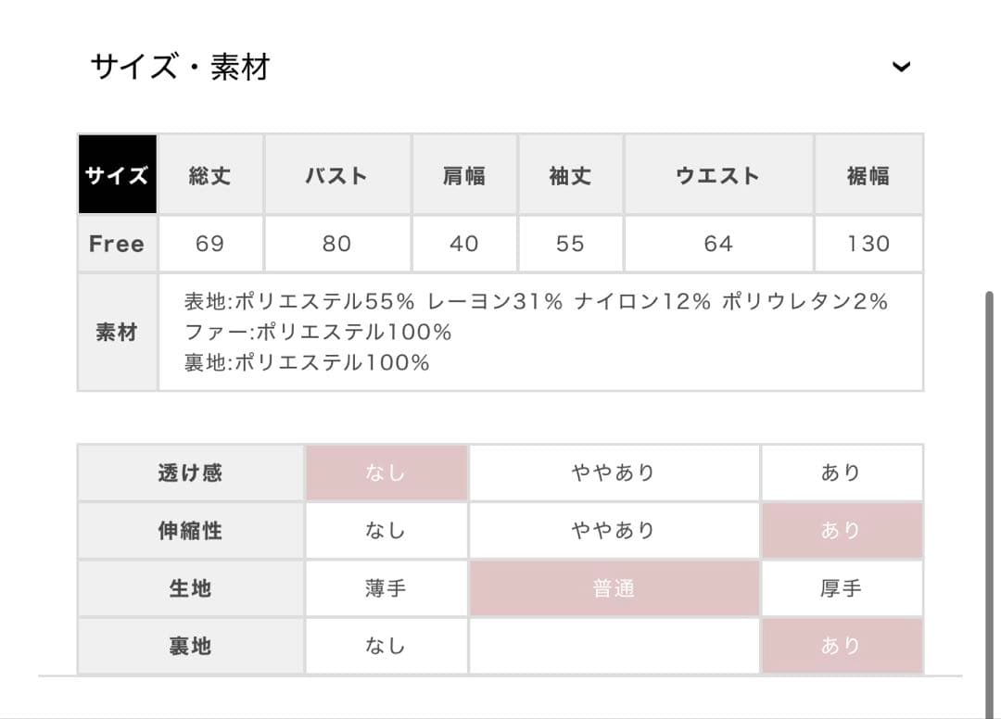
Task: Select ややあり in the 伸縮性 row
Action: 614,531
